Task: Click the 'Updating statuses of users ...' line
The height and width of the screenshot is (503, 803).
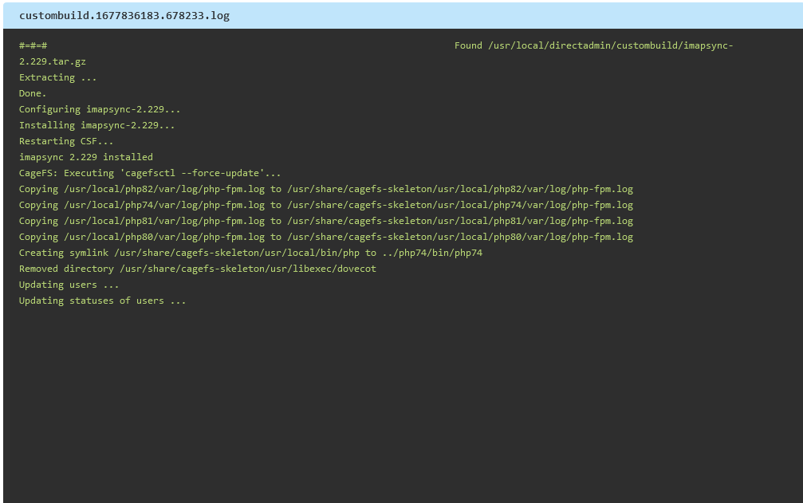Action: (102, 301)
